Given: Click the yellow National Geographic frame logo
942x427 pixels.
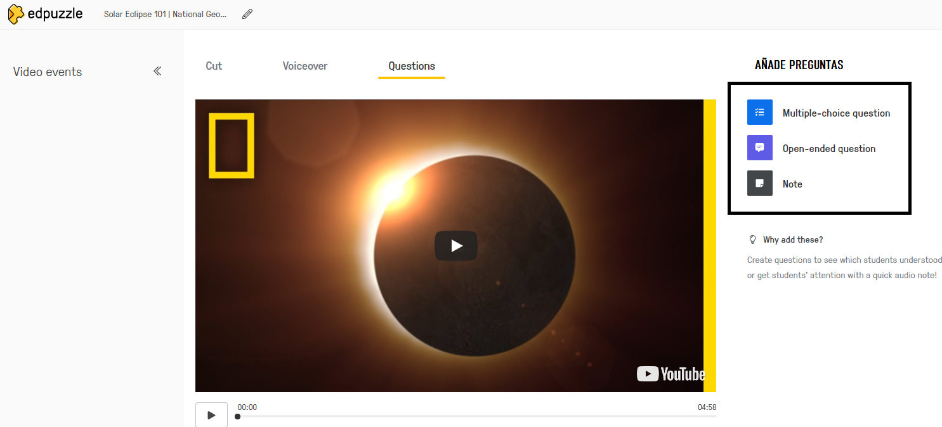Looking at the screenshot, I should [x=232, y=145].
